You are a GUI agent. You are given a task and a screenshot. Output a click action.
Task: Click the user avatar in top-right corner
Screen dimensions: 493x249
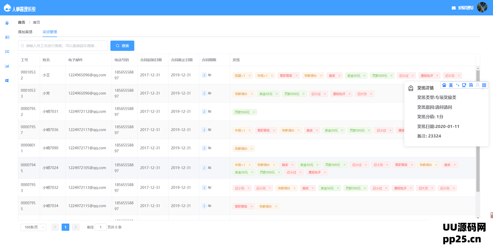[x=482, y=7]
